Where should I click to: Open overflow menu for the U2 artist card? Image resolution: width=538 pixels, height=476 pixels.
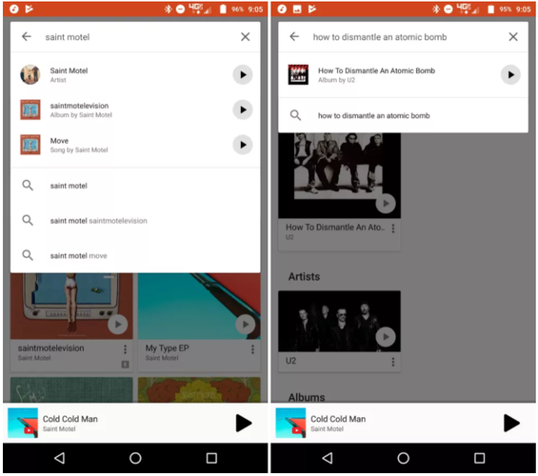[393, 362]
